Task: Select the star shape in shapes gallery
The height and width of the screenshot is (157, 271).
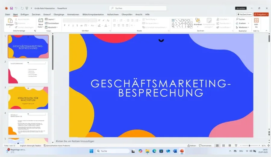Action: pos(188,26)
